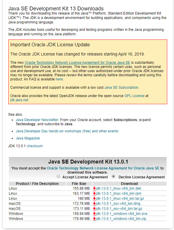The height and width of the screenshot is (230, 174).
Task: Click download arrow icon for osx-x64_bin.tar.gz
Action: click(95, 209)
